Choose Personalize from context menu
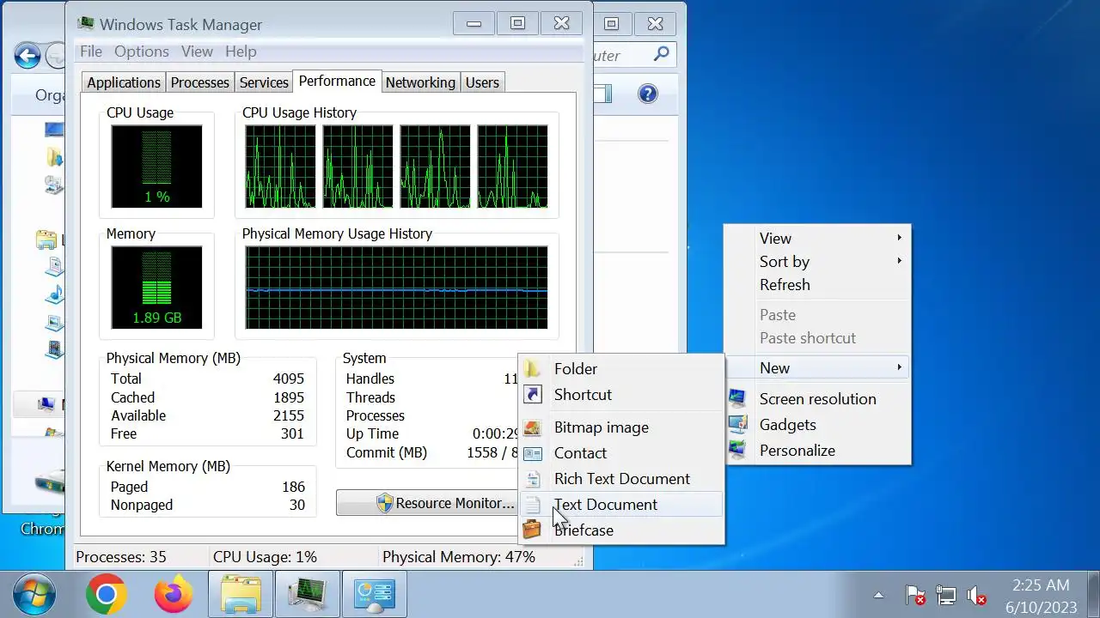The width and height of the screenshot is (1100, 618). [817, 450]
